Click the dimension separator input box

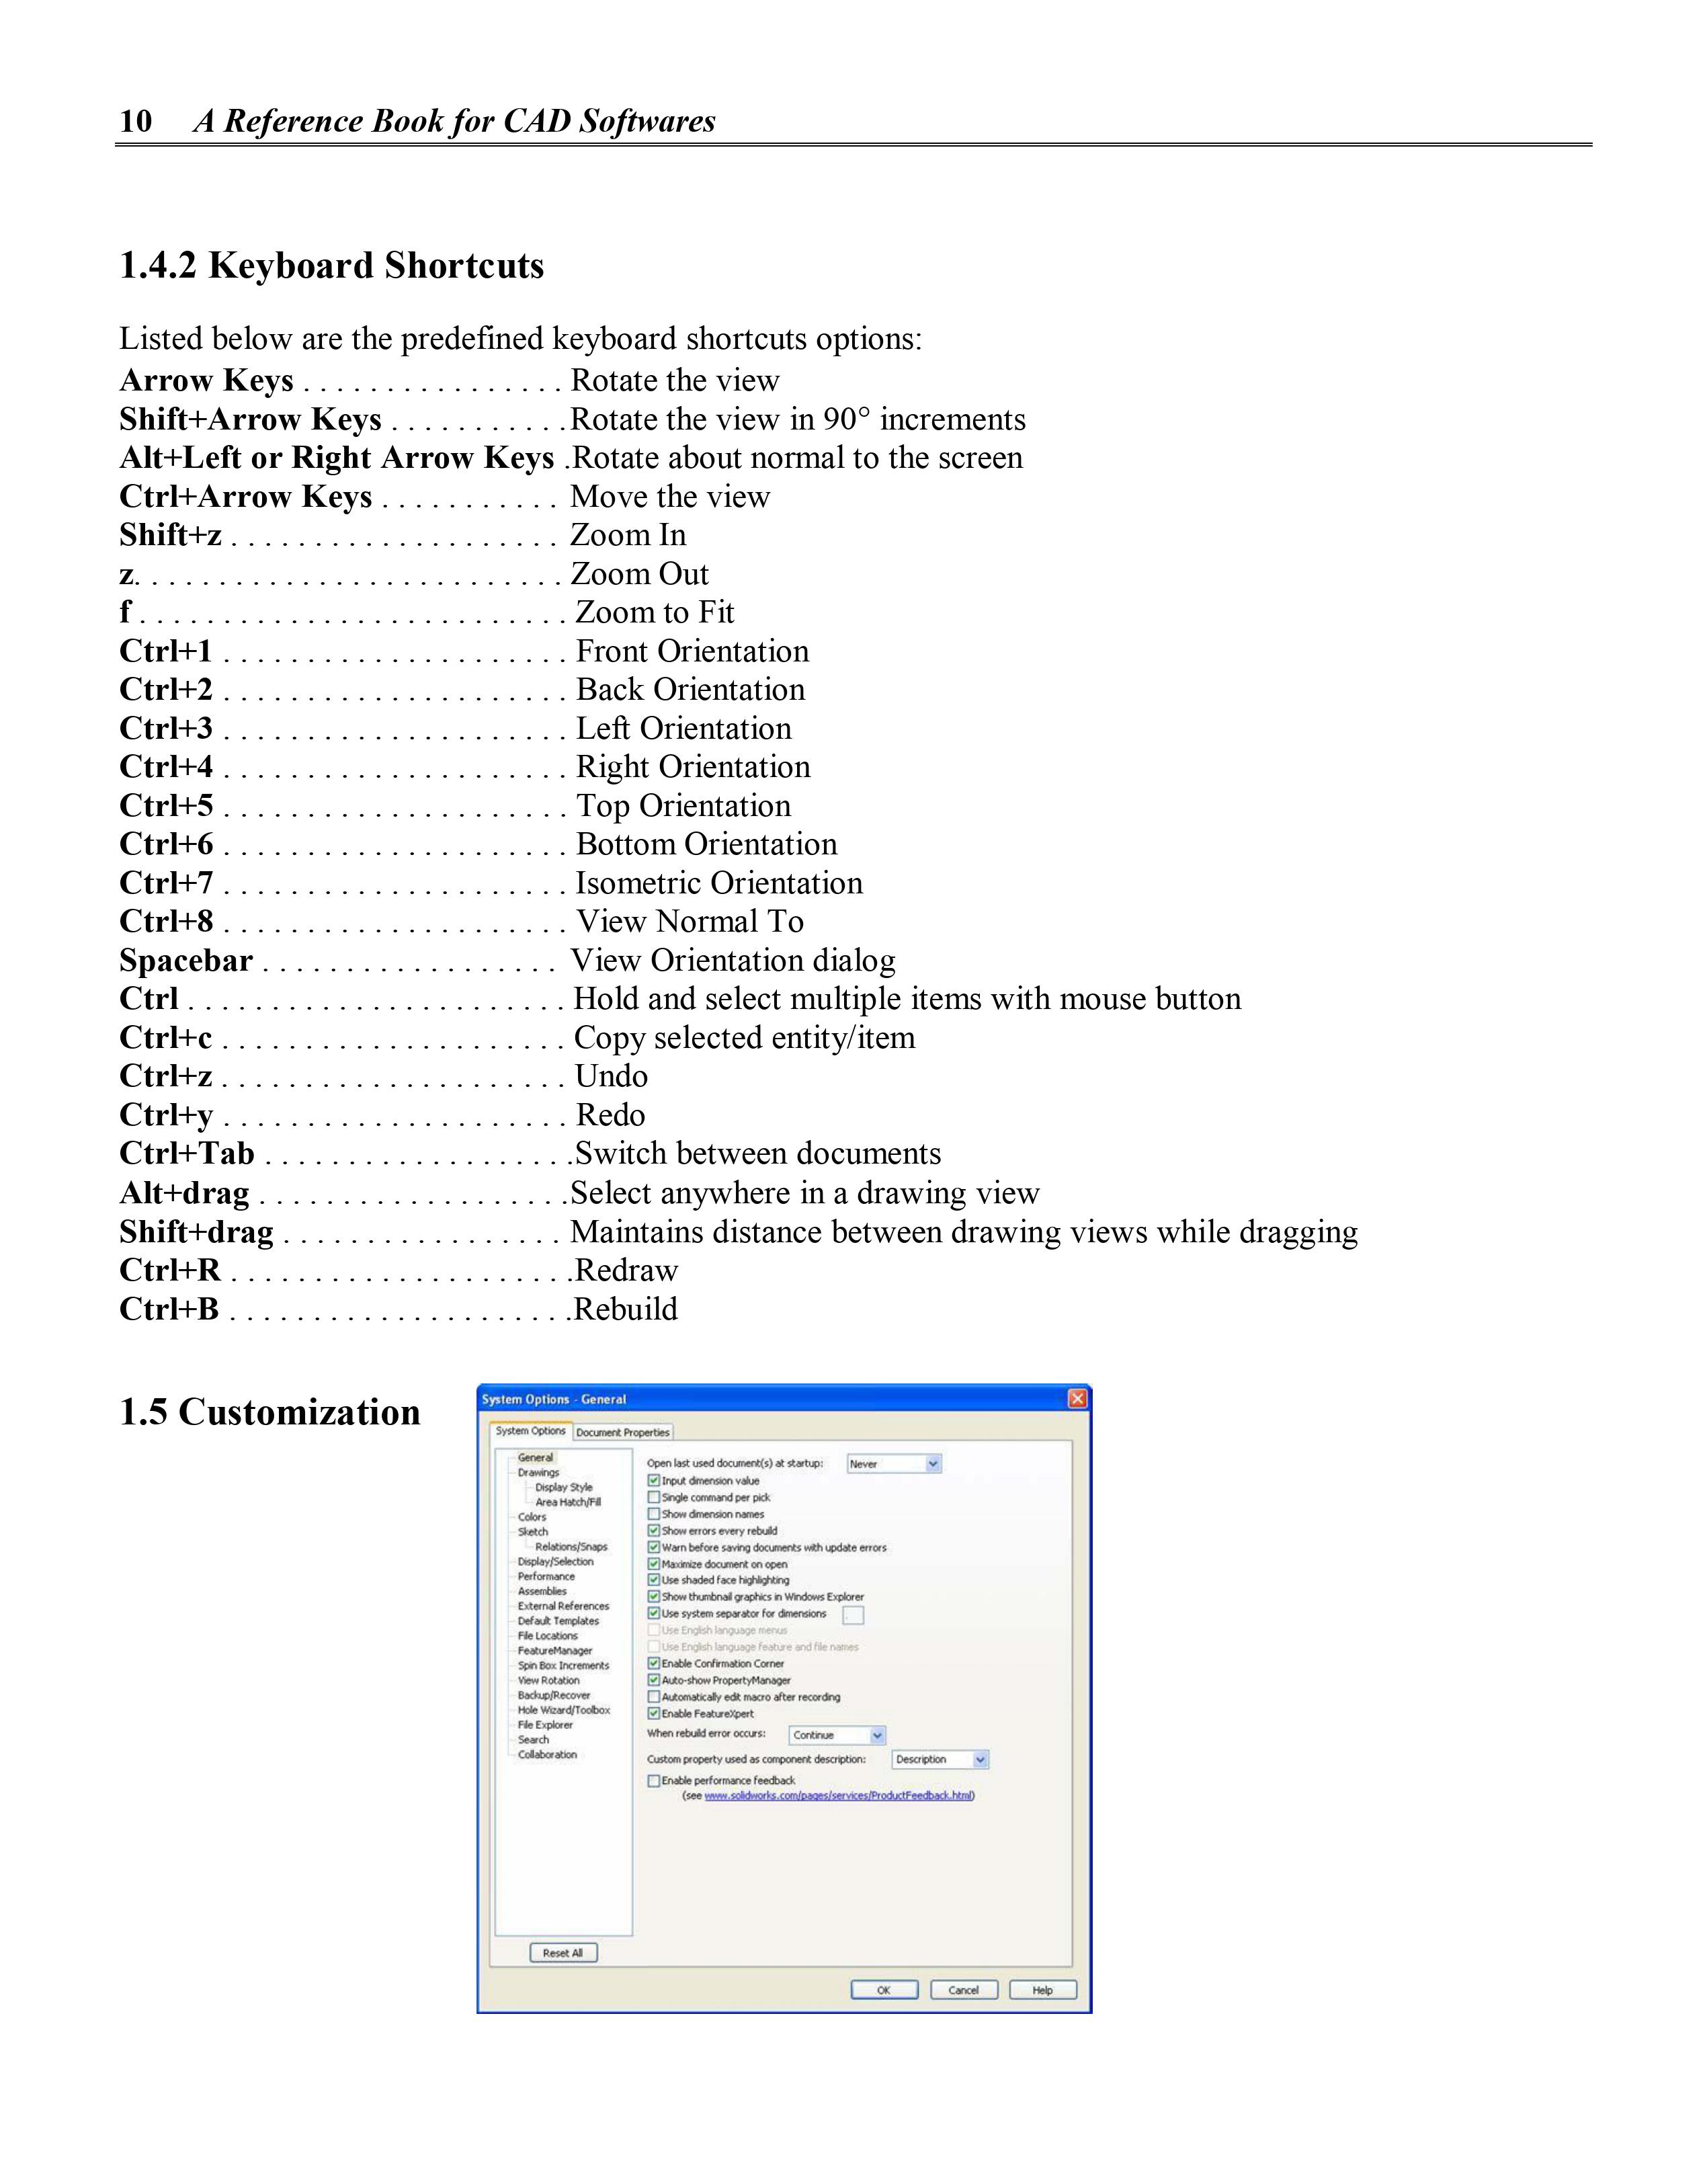853,1615
